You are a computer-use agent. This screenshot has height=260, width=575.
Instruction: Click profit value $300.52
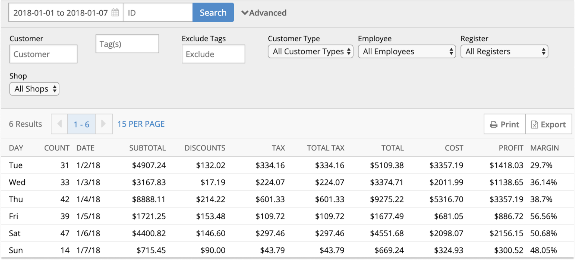(x=509, y=250)
